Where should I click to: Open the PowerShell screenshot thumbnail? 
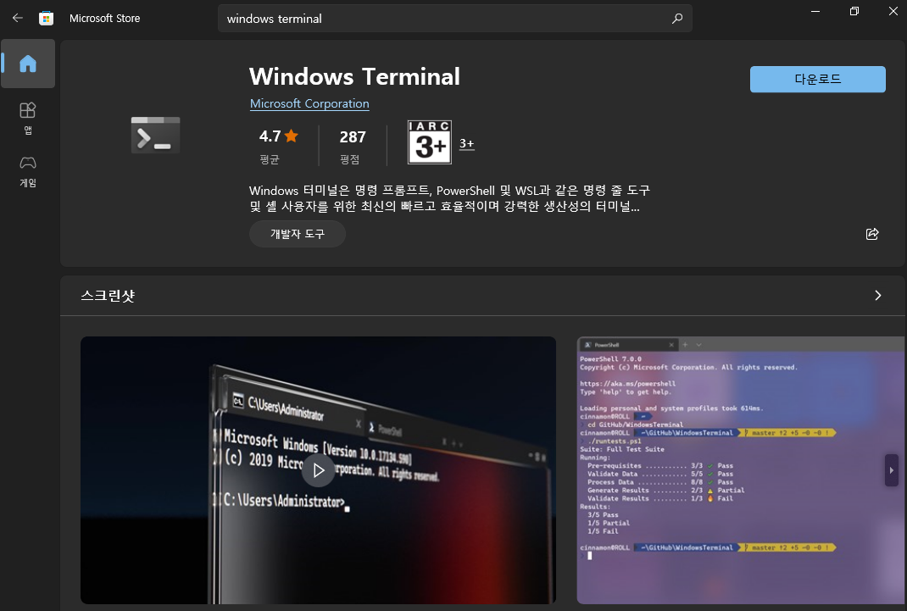[740, 470]
